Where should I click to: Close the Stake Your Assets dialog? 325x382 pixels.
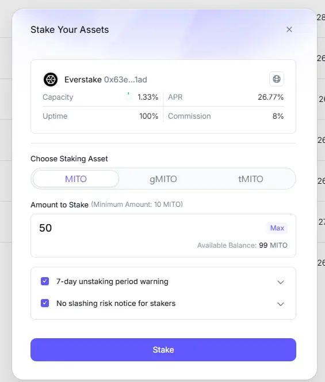pos(289,29)
